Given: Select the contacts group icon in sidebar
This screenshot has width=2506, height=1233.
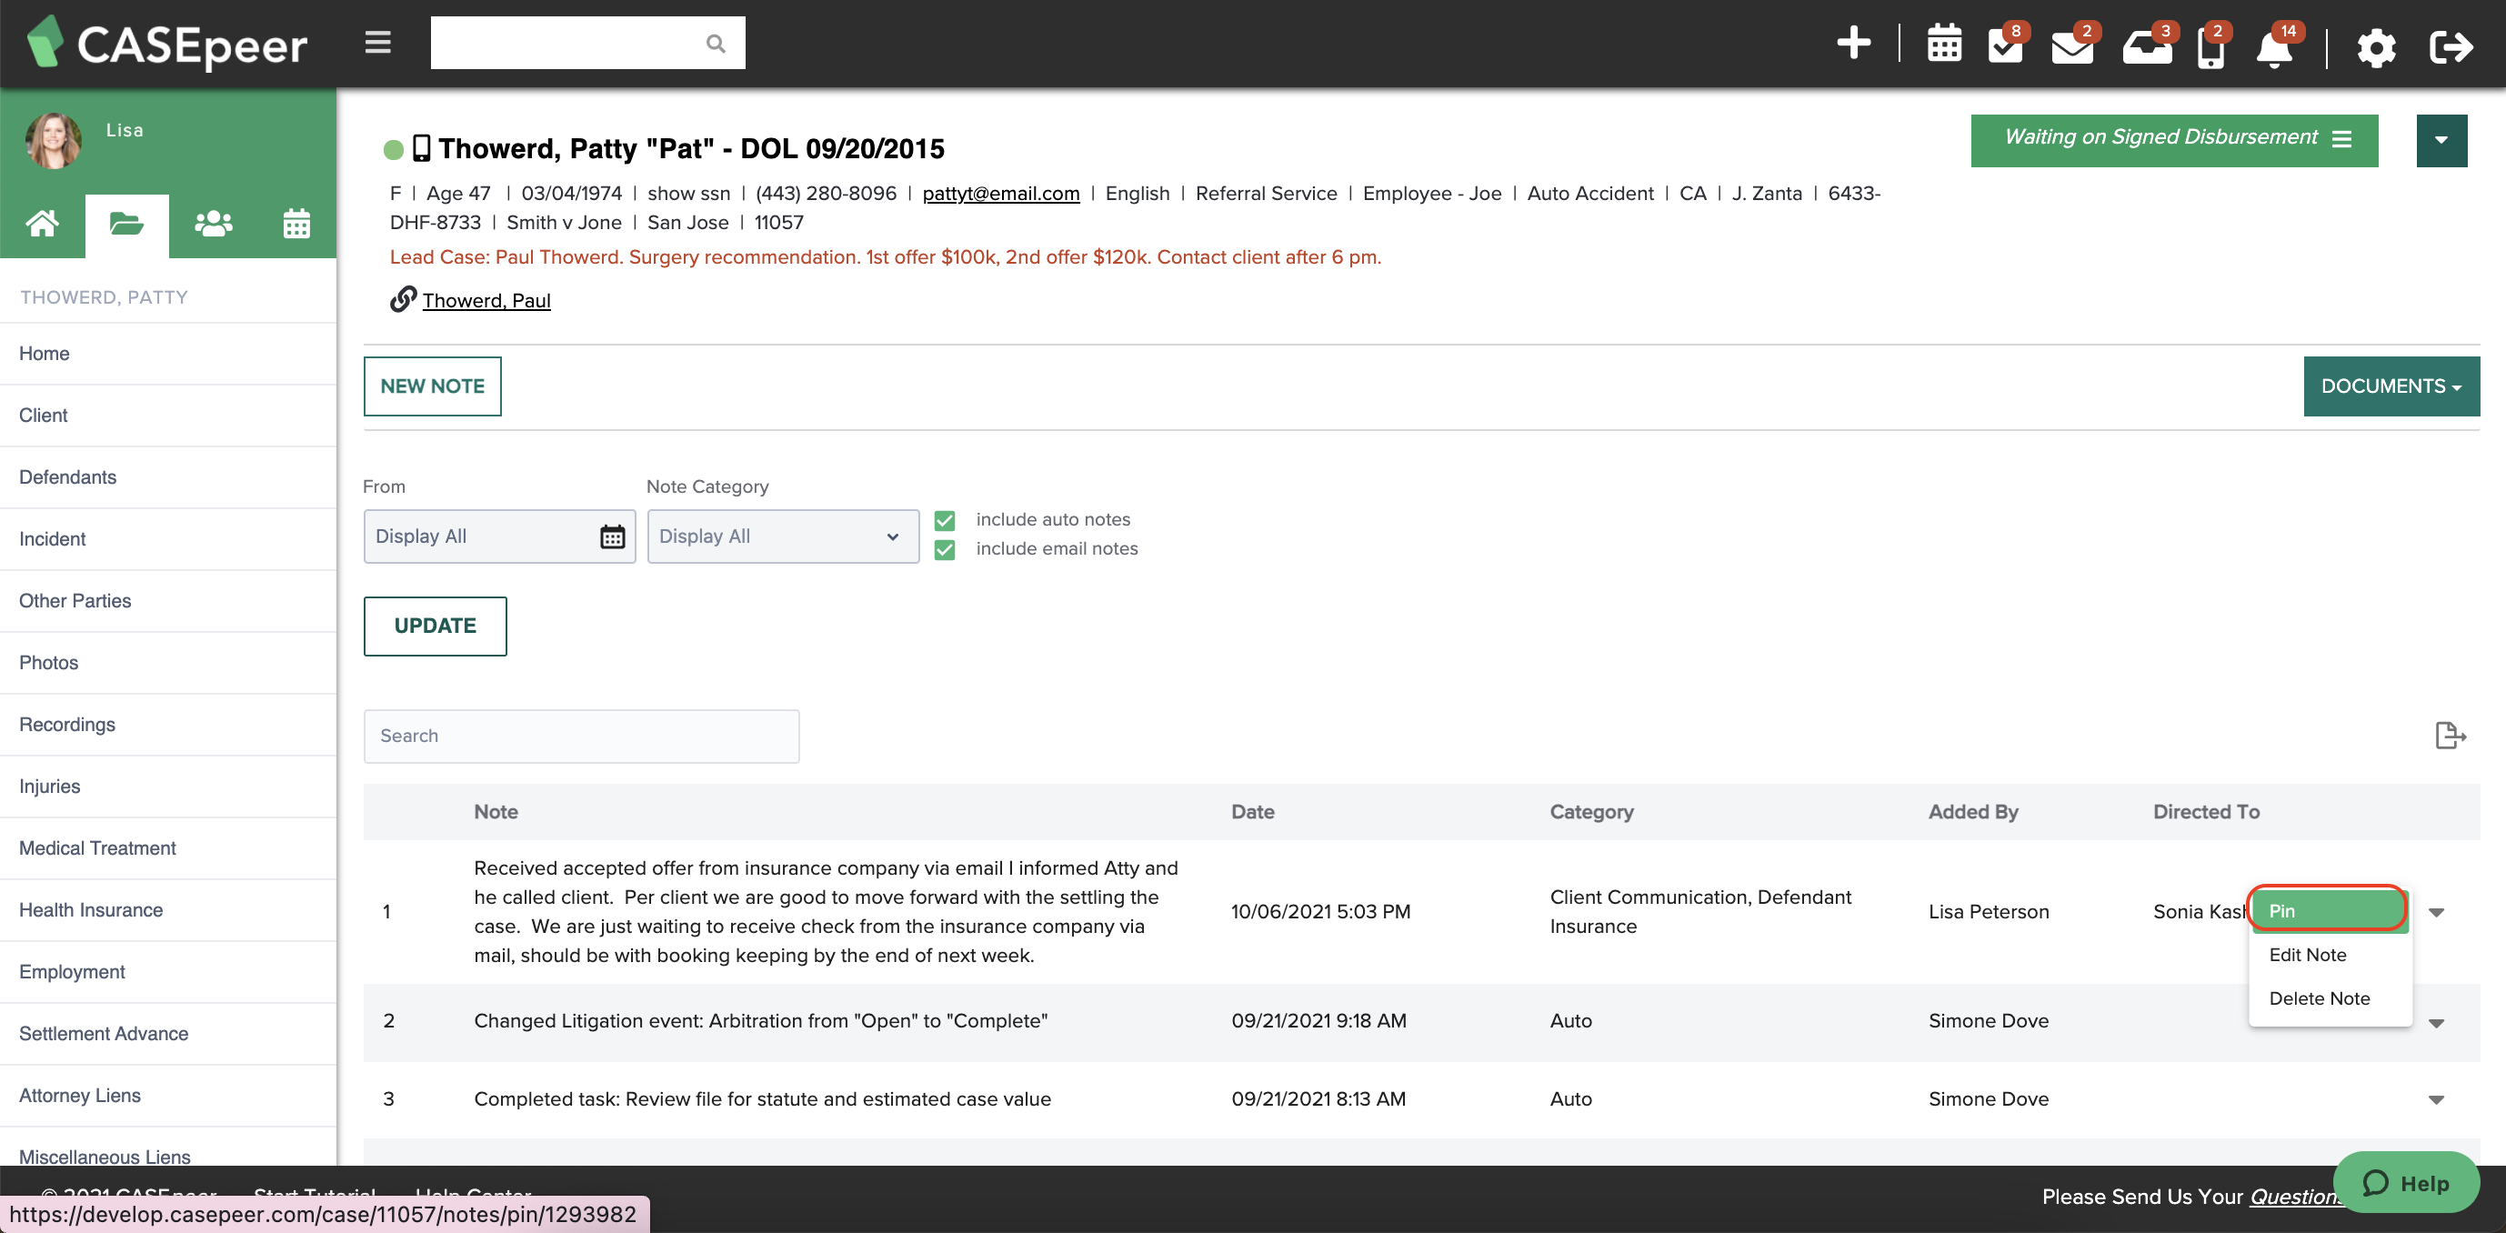Looking at the screenshot, I should tap(212, 224).
